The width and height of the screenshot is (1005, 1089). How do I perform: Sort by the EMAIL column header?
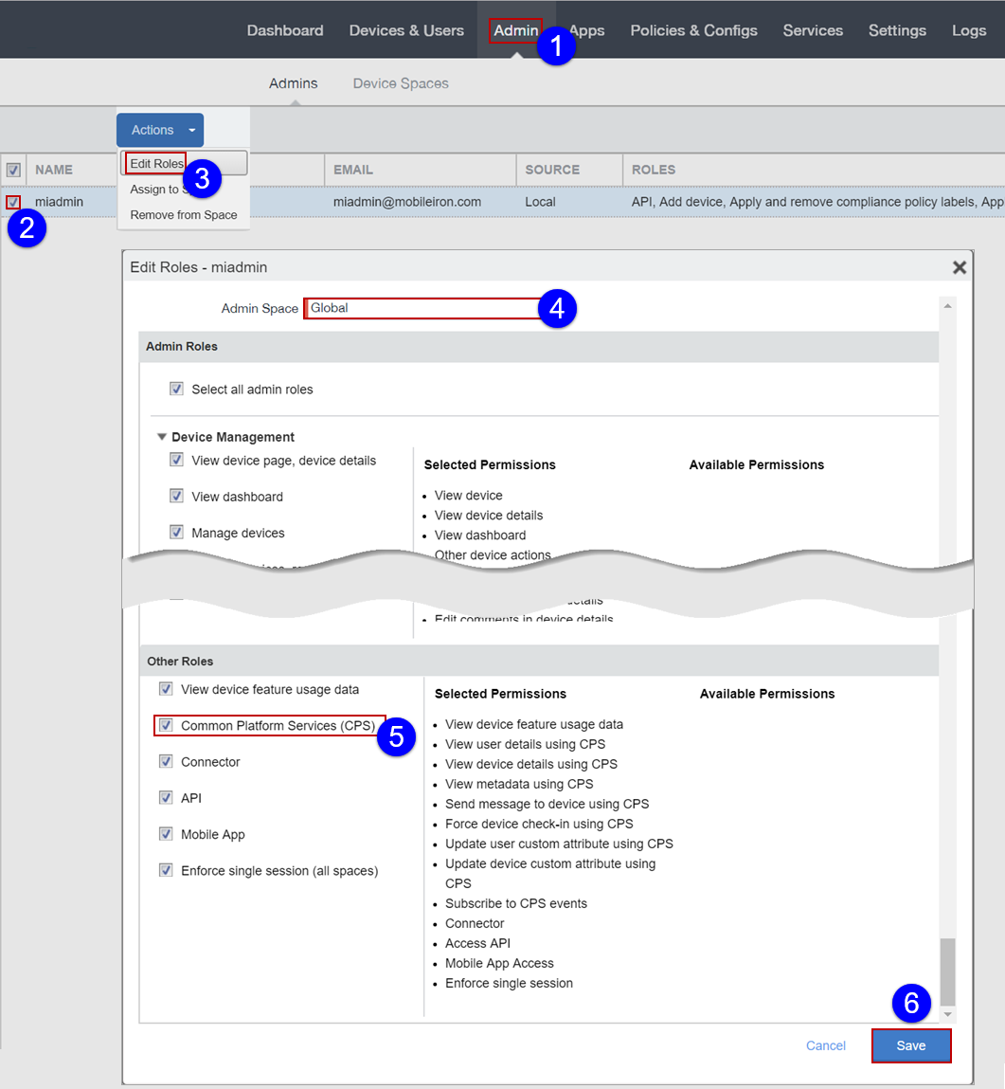click(353, 170)
